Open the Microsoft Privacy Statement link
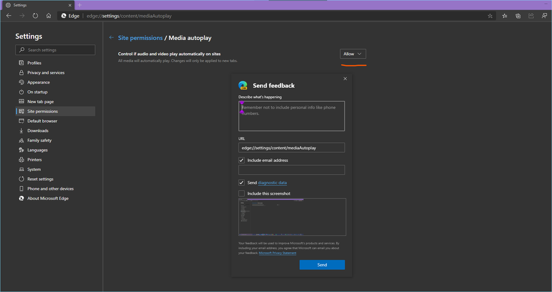Image resolution: width=552 pixels, height=292 pixels. tap(278, 253)
